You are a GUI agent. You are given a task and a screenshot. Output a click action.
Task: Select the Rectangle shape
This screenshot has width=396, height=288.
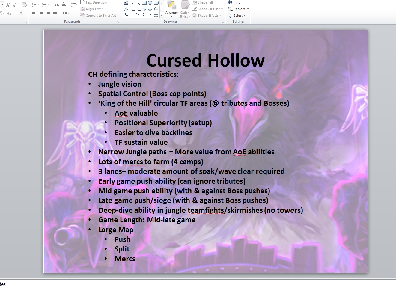(144, 3)
